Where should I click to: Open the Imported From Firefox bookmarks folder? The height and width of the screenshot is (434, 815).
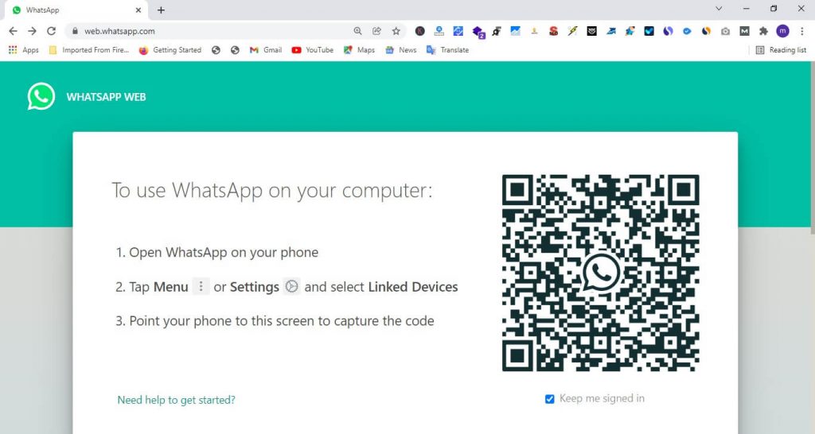tap(89, 50)
